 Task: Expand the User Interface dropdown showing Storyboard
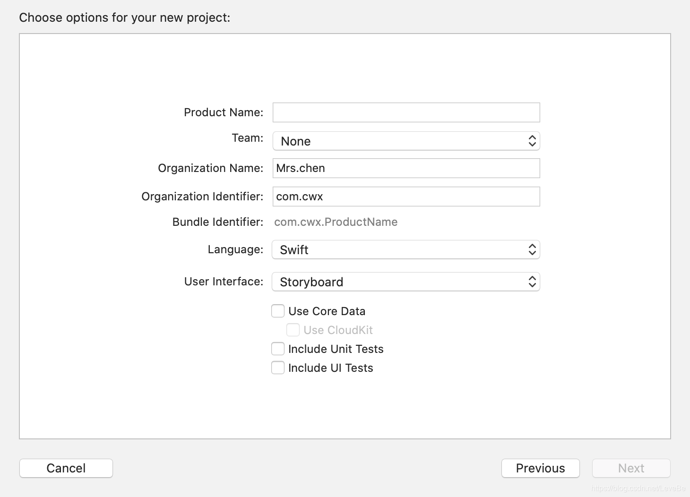pyautogui.click(x=405, y=282)
